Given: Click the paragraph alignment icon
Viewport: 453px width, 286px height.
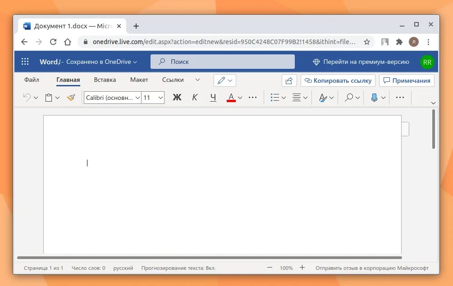Looking at the screenshot, I should (297, 98).
